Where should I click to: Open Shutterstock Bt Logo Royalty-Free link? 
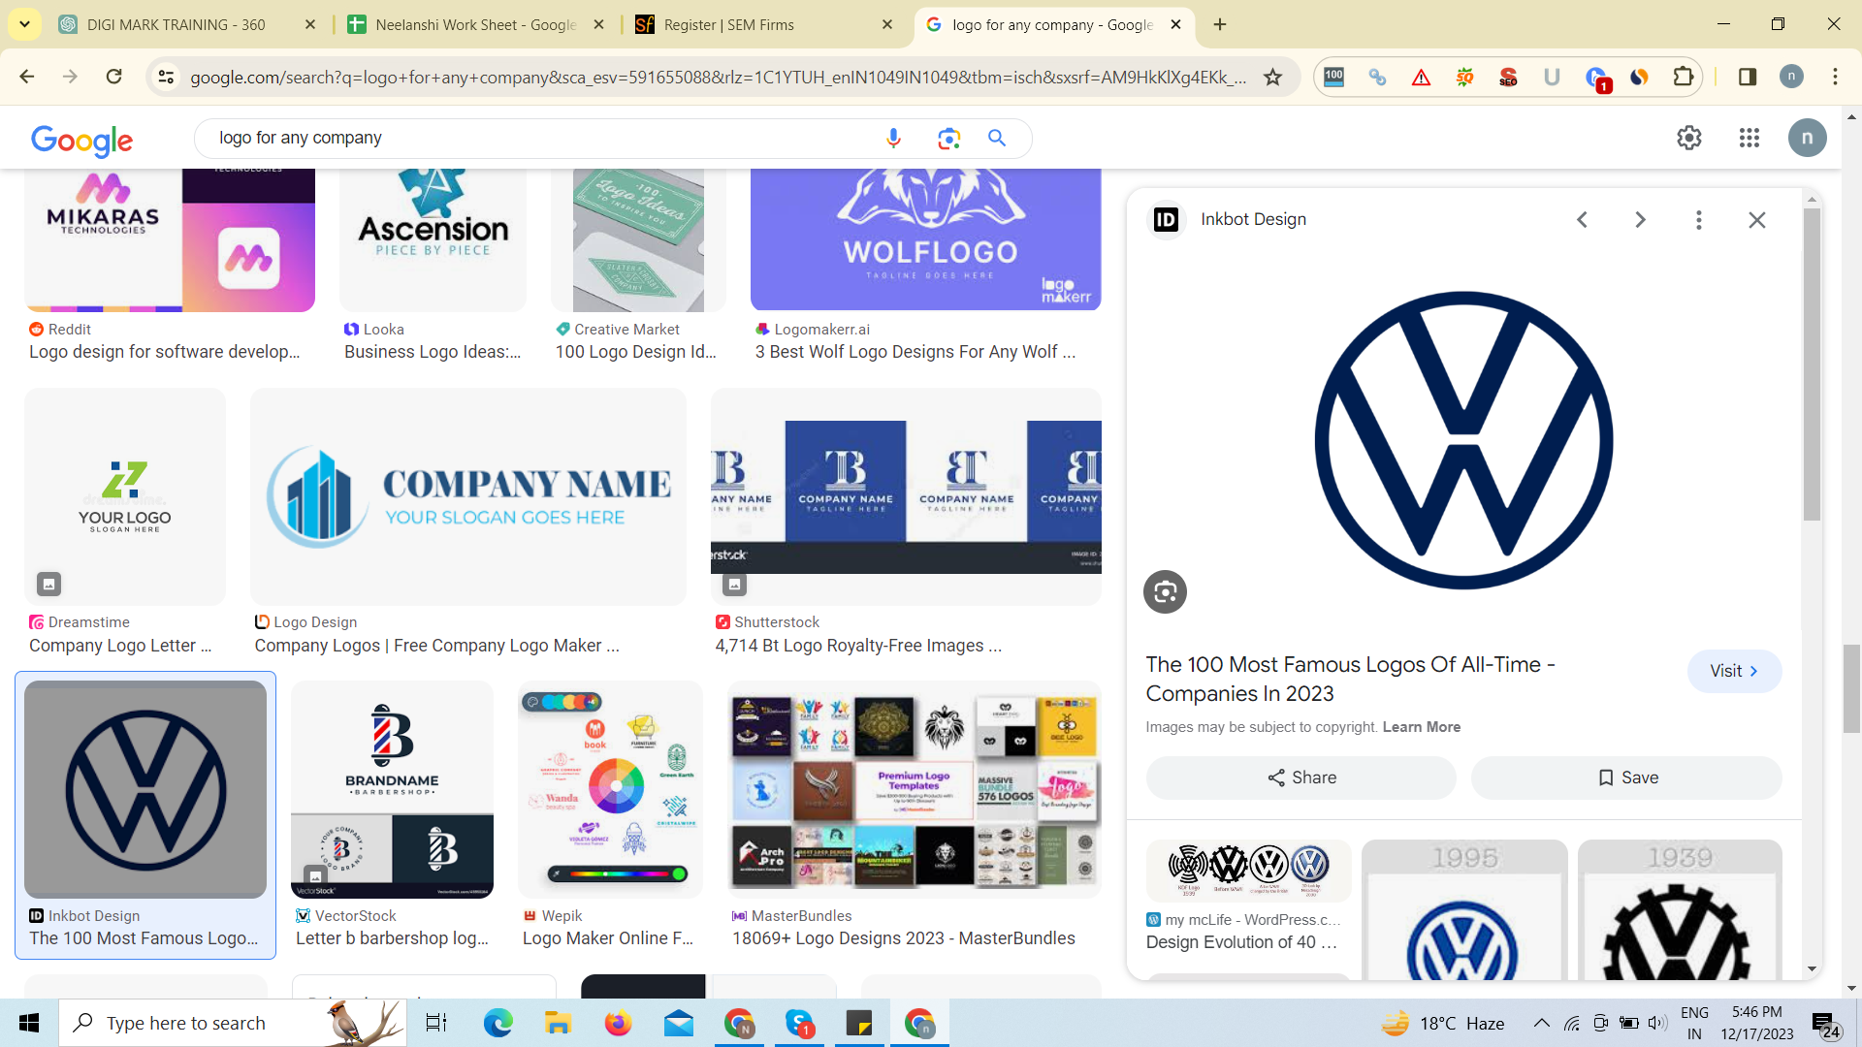tap(858, 646)
